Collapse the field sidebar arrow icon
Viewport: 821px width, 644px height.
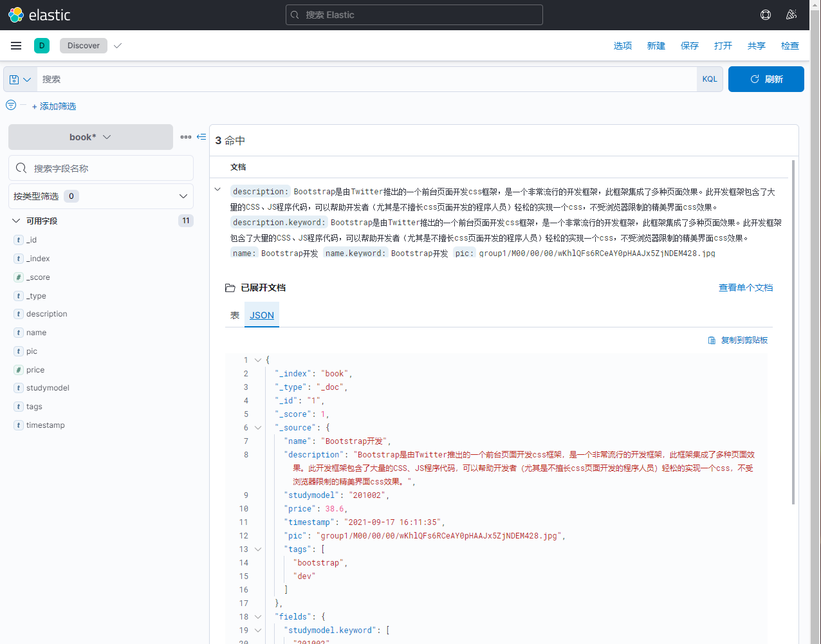point(201,137)
